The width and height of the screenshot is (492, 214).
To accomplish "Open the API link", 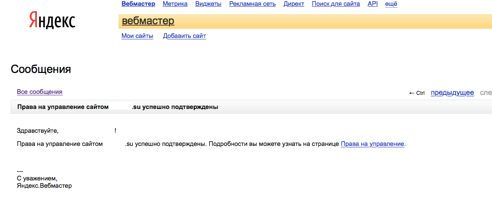I will 373,4.
